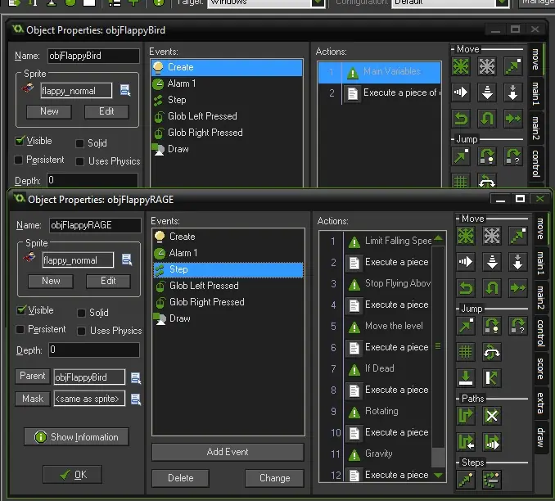
Task: Select Move Free action in objFlappyRAGE window
Action: coord(492,236)
